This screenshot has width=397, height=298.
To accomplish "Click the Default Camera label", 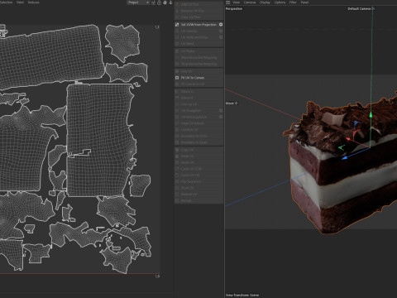I will [359, 9].
